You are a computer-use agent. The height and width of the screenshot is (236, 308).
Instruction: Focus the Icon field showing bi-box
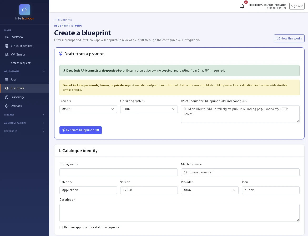(x=271, y=190)
